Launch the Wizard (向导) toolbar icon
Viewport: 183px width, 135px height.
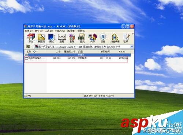93,38
